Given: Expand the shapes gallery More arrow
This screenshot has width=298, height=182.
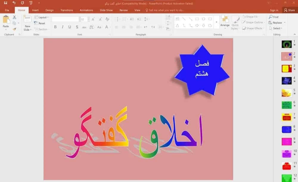Looking at the screenshot, I should (216, 22).
